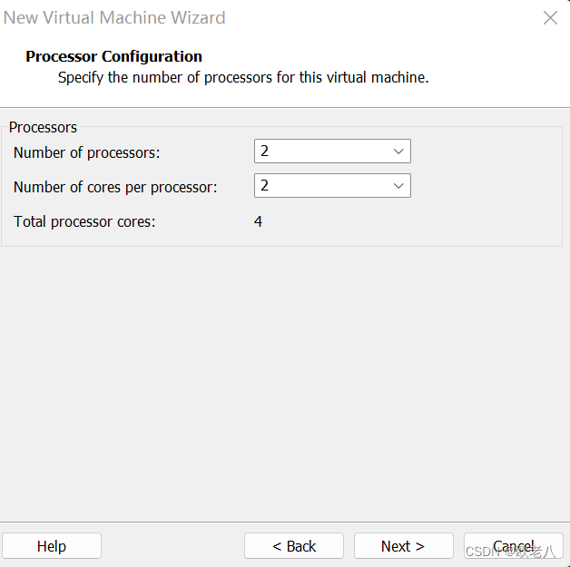Click the Processor Configuration heading
Viewport: 570px width, 567px height.
pyautogui.click(x=113, y=56)
